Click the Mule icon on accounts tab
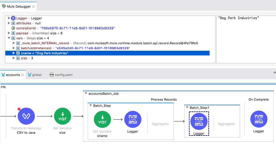The image size is (276, 144). [x=3, y=75]
